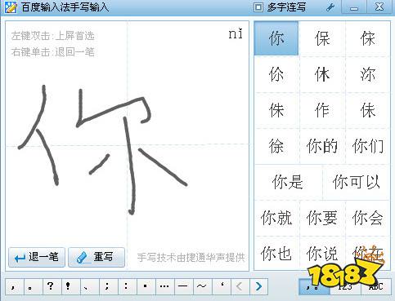Switch to the punctuation ，。 tab
This screenshot has width=395, height=301.
314,286
